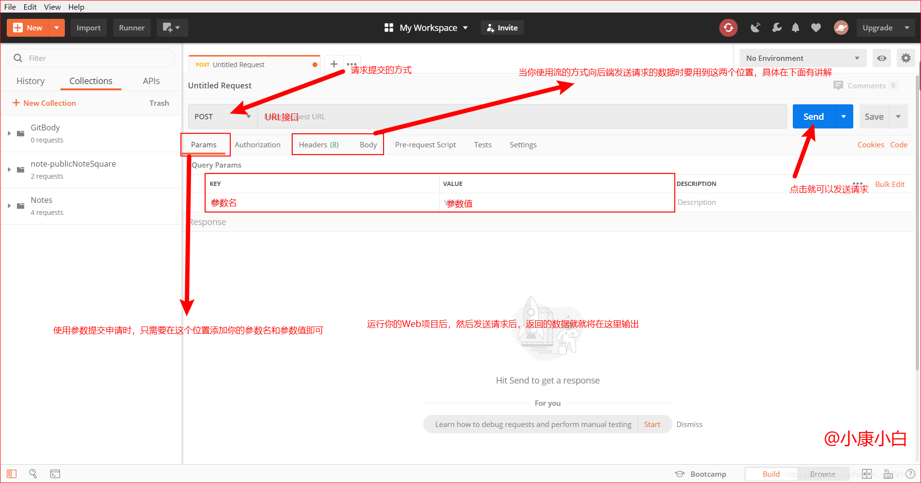Expand the note-publicNoteSquare collection
Screen dimensions: 921x483
point(9,170)
